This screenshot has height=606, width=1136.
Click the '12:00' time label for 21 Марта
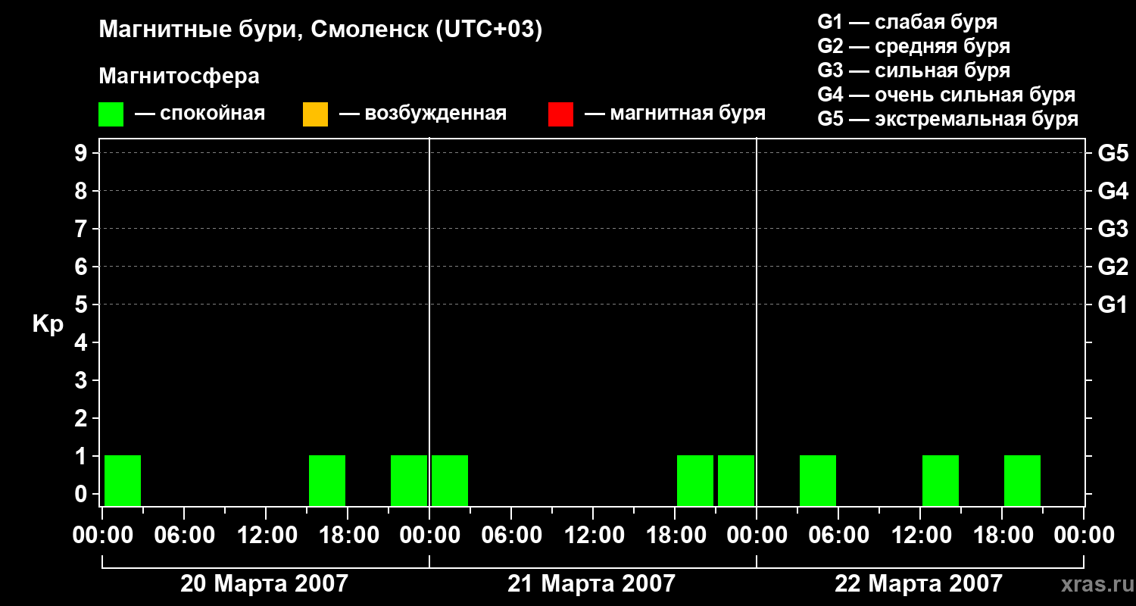coord(593,536)
